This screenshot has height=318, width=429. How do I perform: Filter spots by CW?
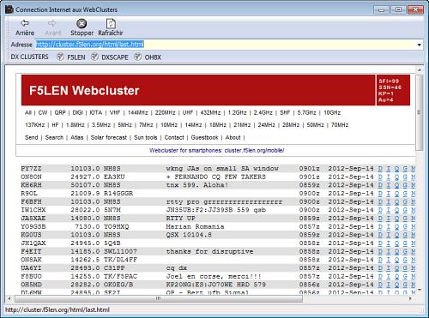43,112
